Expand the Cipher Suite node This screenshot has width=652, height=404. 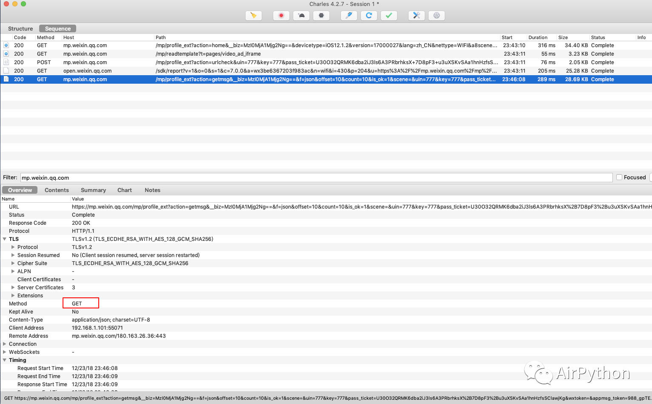[x=13, y=263]
